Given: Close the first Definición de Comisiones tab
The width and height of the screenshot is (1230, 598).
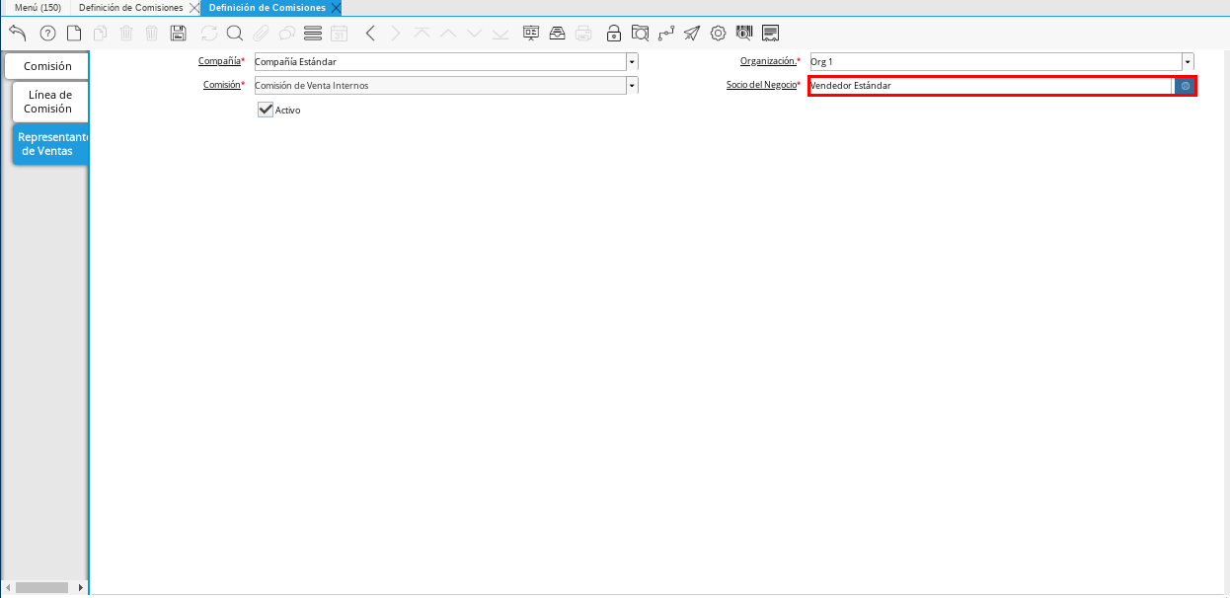Looking at the screenshot, I should pos(193,7).
